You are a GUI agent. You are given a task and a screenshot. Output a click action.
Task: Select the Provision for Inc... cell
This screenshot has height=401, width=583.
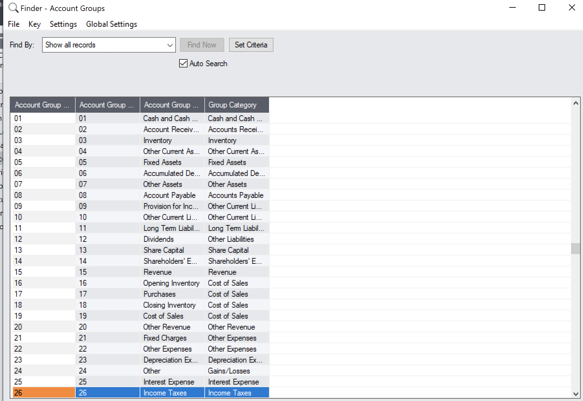[x=172, y=206]
